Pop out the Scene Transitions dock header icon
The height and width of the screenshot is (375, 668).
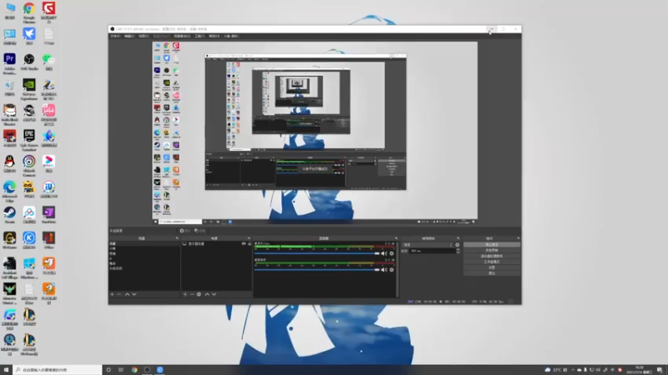click(x=458, y=238)
